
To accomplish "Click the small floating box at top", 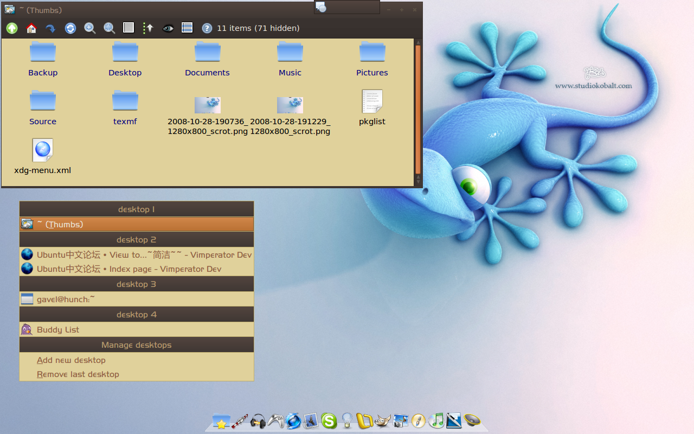I will click(347, 7).
